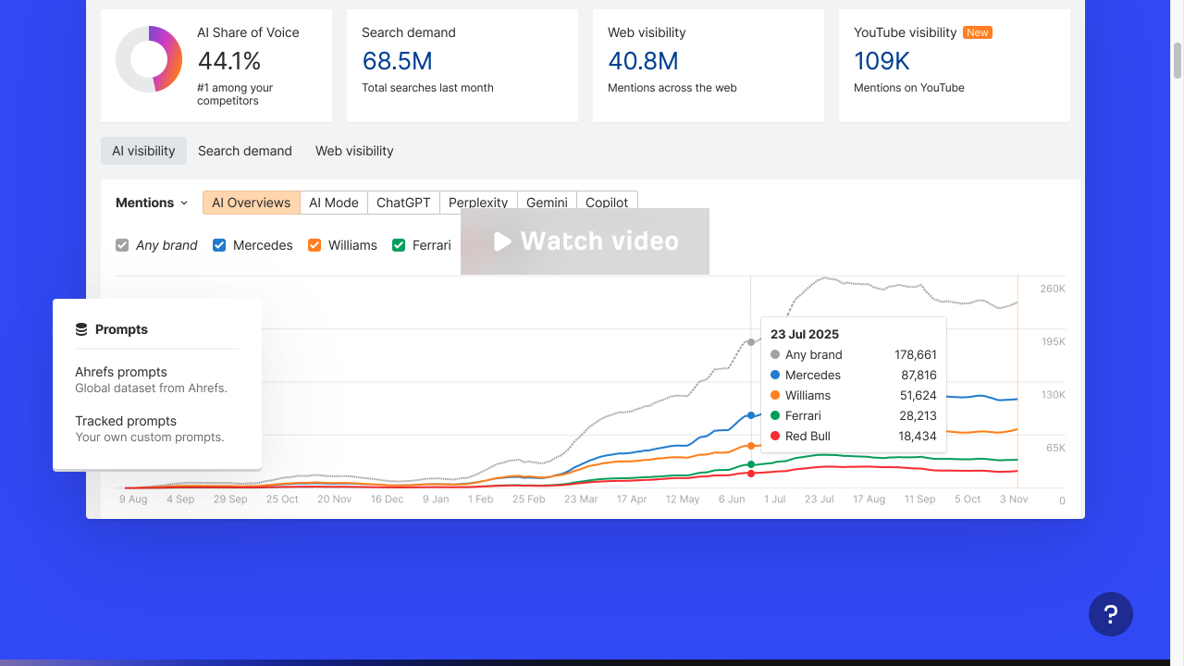The height and width of the screenshot is (666, 1184).
Task: Click the Watch video button
Action: click(585, 241)
